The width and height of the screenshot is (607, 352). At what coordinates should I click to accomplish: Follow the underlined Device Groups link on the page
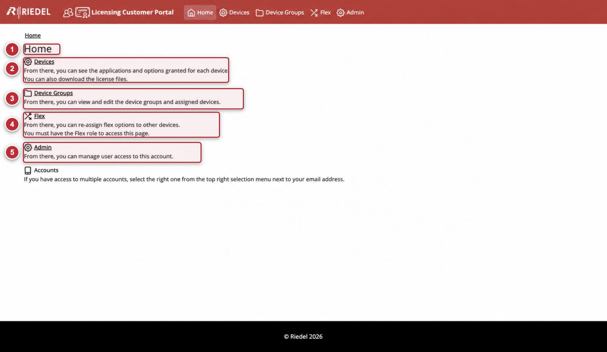click(53, 93)
